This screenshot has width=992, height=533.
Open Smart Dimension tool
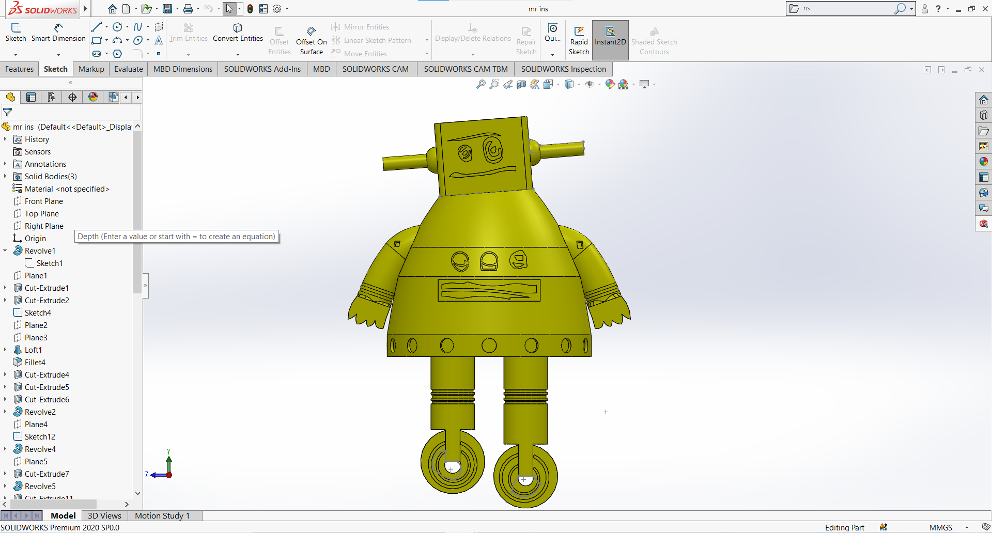pos(58,32)
